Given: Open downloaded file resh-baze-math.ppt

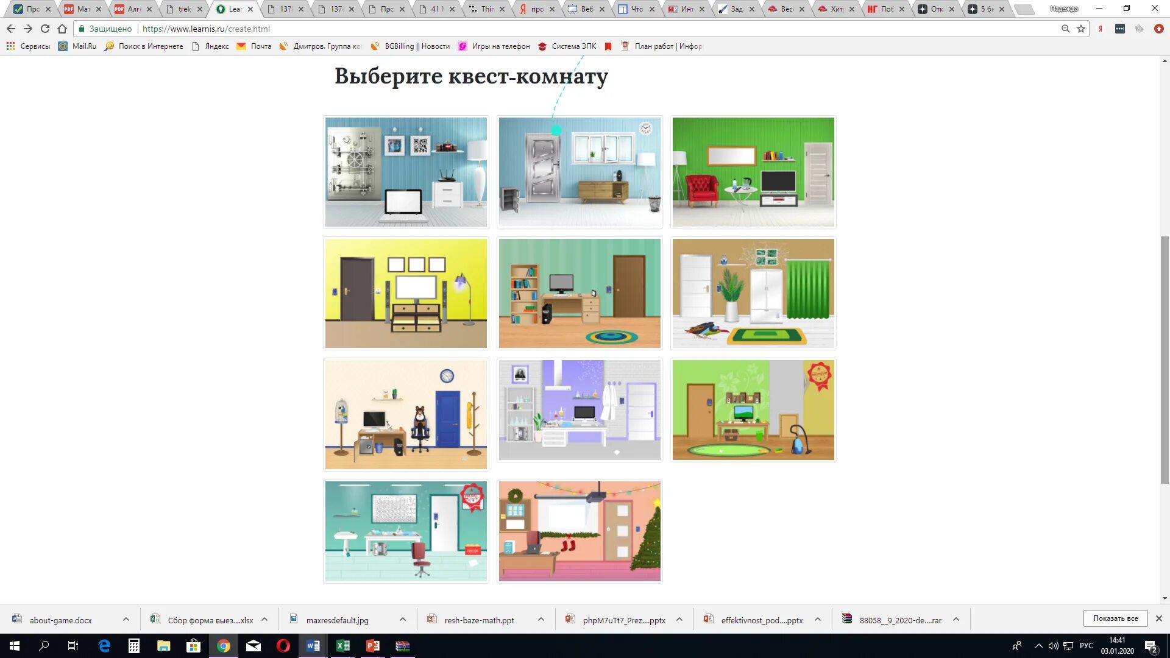Looking at the screenshot, I should (x=479, y=620).
